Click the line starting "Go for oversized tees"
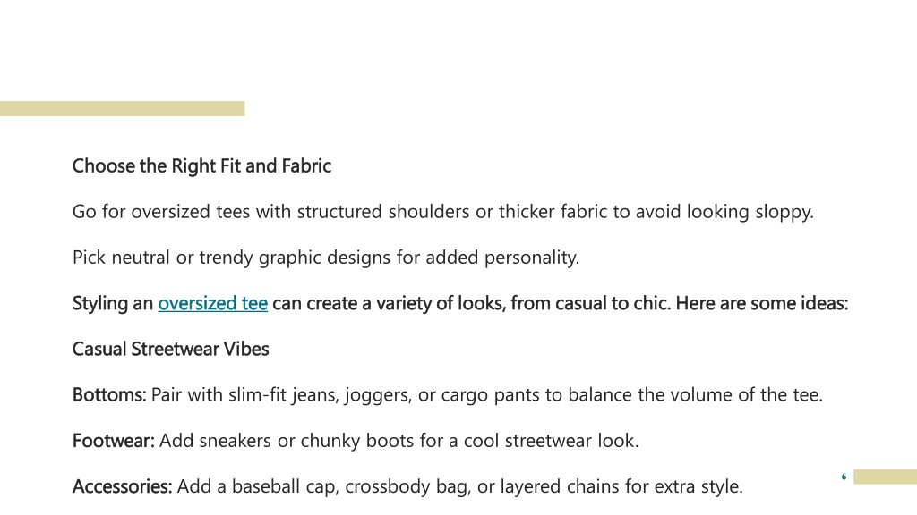The height and width of the screenshot is (515, 917). click(442, 212)
